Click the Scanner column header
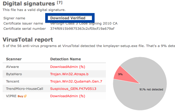Image resolution: width=175 pixels, height=111 pixels. coord(14,59)
